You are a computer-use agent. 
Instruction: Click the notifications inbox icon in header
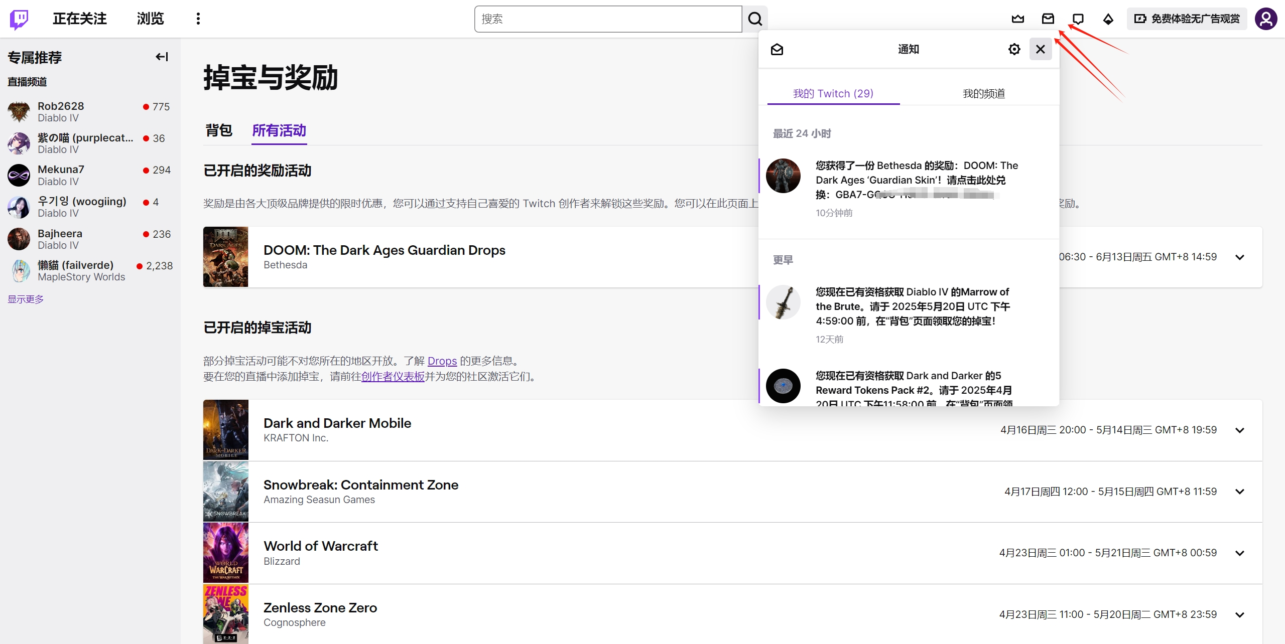pyautogui.click(x=1048, y=19)
